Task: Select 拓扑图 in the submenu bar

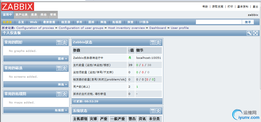Action: click(x=117, y=22)
